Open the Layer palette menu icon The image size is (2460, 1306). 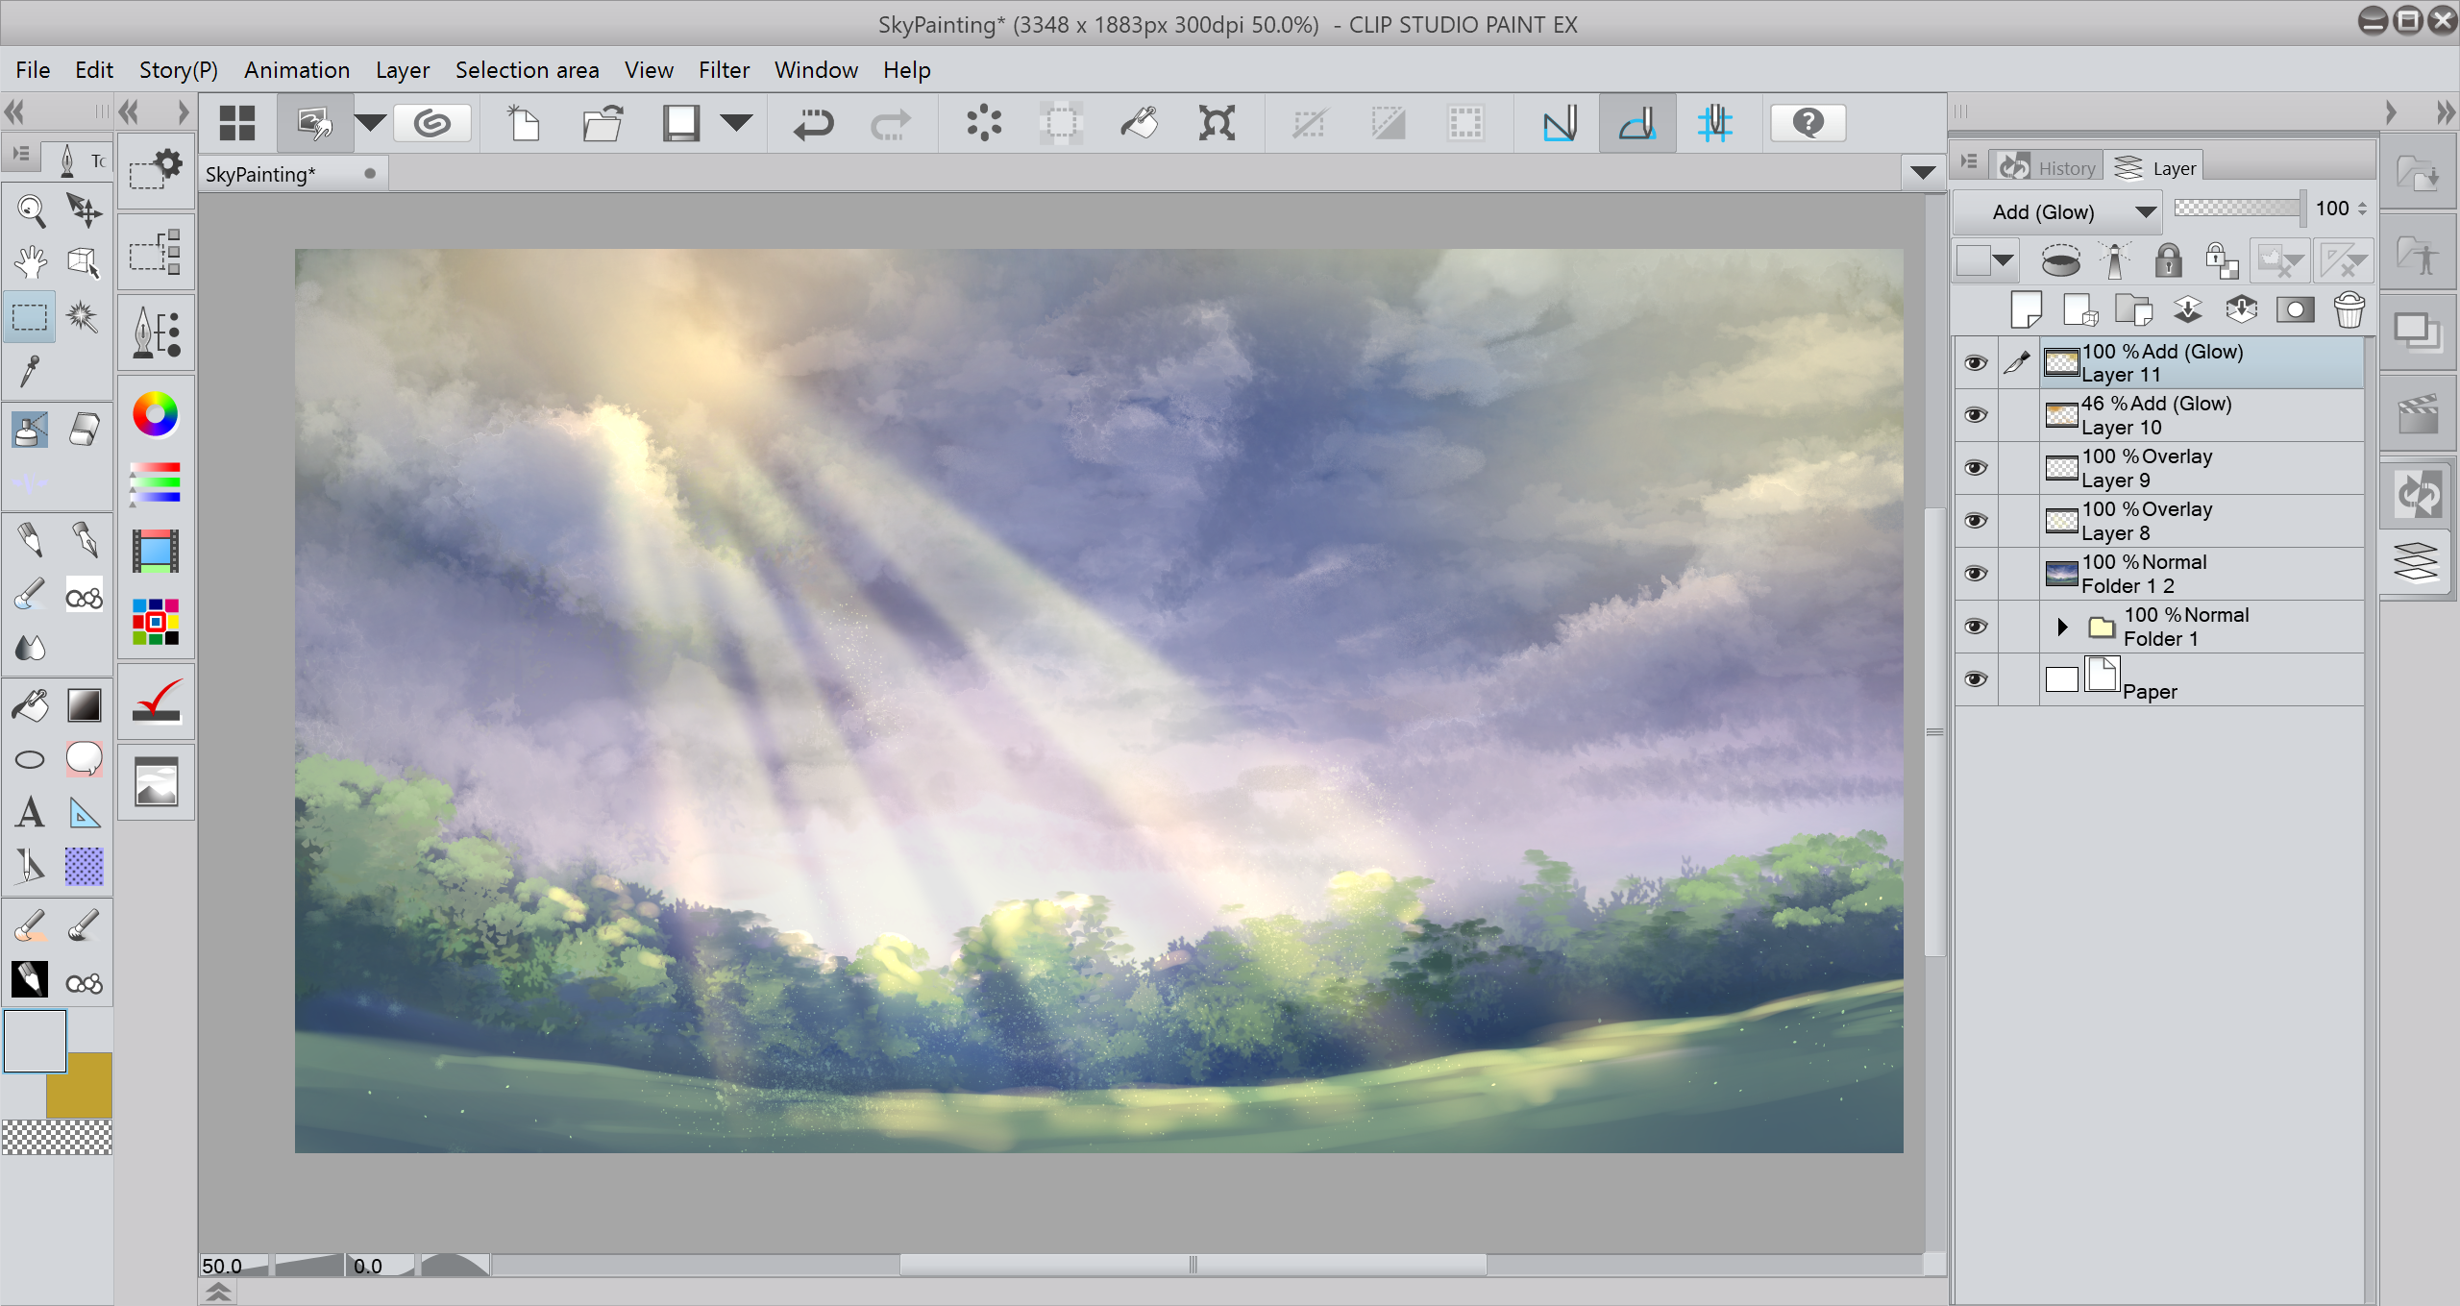pos(1969,162)
